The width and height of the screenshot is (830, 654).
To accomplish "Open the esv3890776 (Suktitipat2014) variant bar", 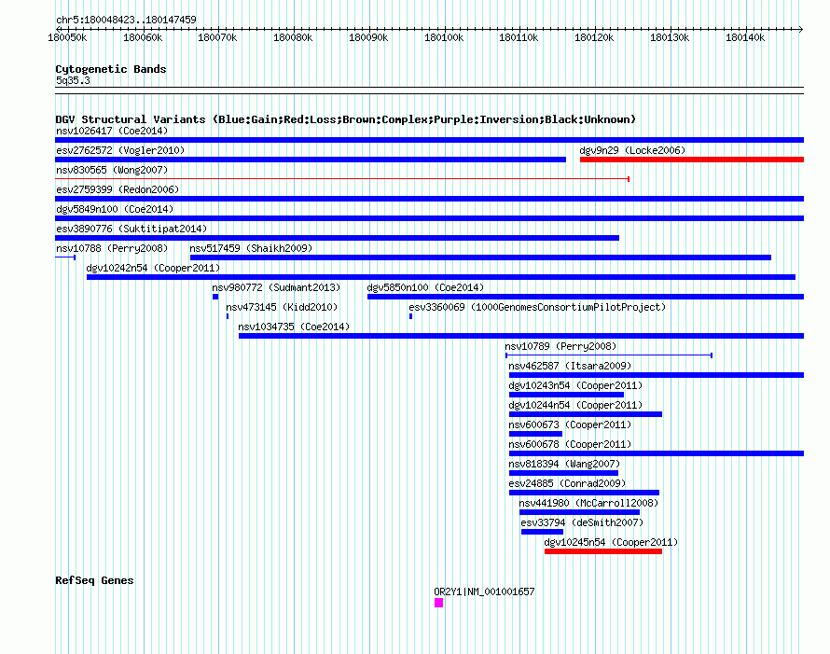I will point(338,238).
